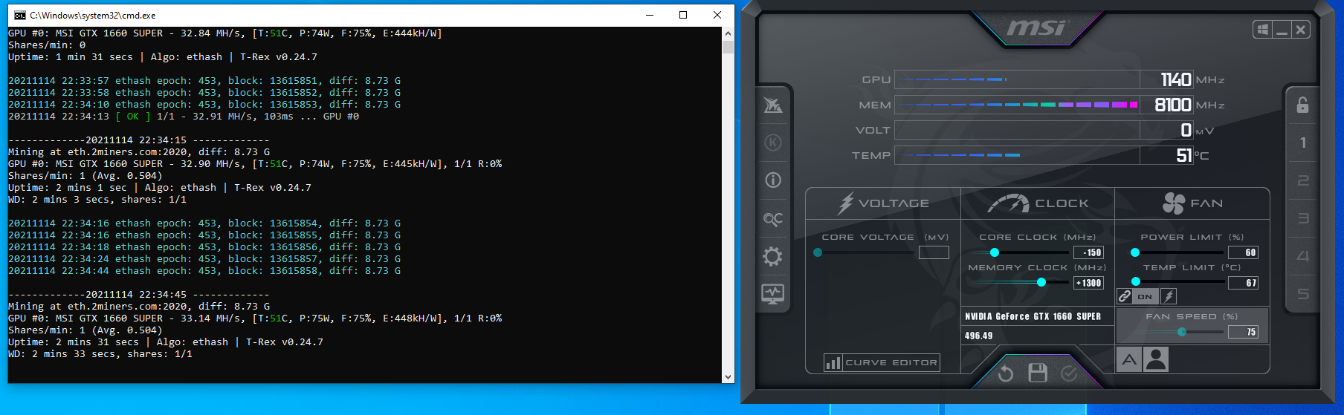Viewport: 1344px width, 415px height.
Task: Click the cmd window scrollbar thumb
Action: pyautogui.click(x=728, y=47)
